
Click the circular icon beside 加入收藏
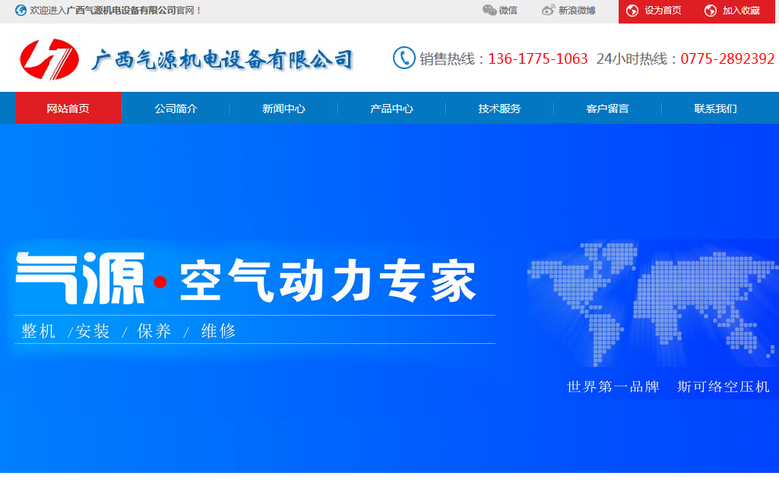click(711, 11)
